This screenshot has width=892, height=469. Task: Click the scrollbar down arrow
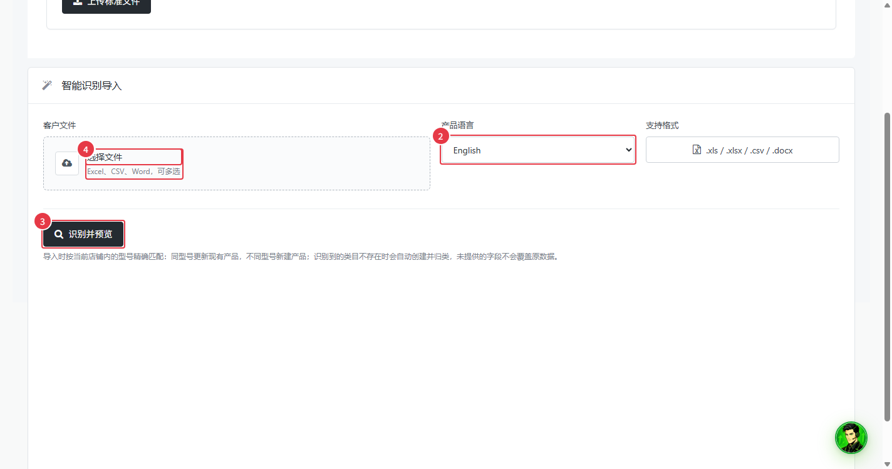(888, 464)
